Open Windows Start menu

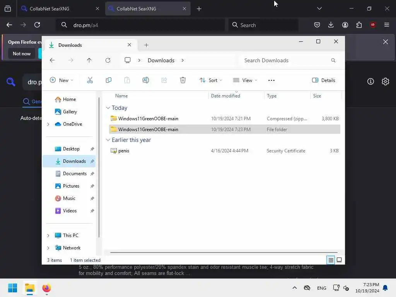click(x=13, y=288)
